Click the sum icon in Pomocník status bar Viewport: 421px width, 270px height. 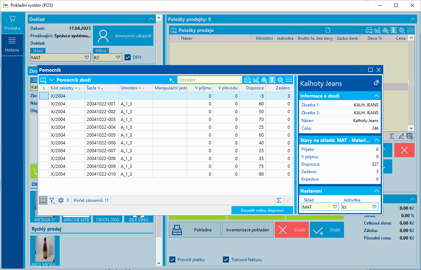(x=279, y=200)
